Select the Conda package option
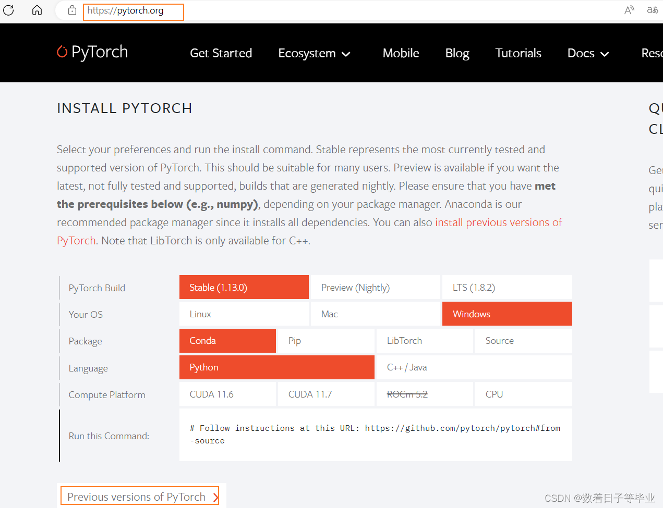This screenshot has height=508, width=663. [x=227, y=341]
